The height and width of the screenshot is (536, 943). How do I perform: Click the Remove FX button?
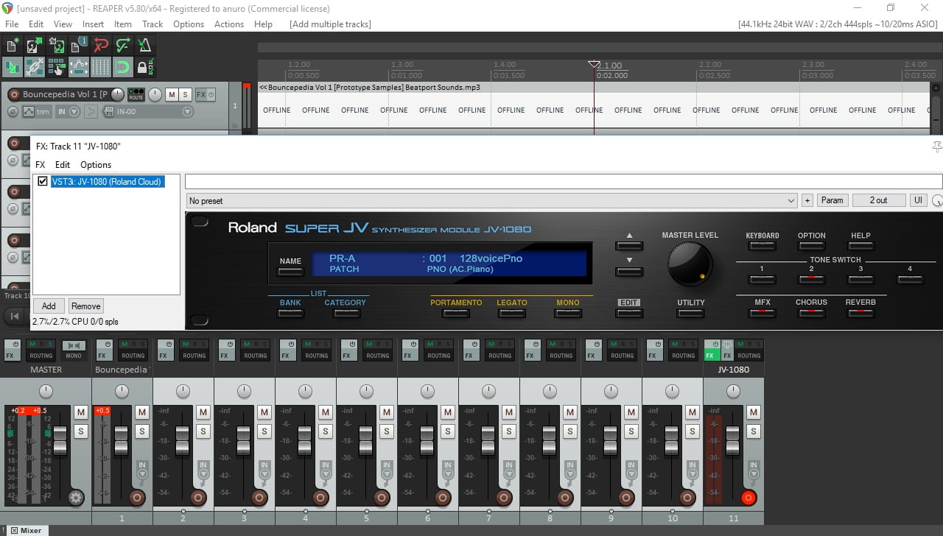[85, 306]
